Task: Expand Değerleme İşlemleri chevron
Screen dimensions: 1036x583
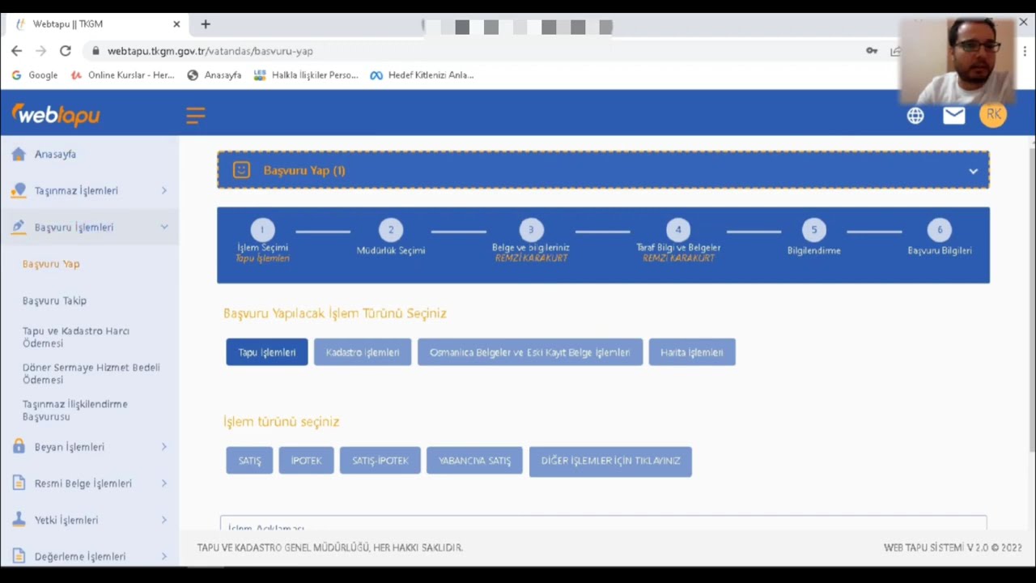Action: pos(163,556)
